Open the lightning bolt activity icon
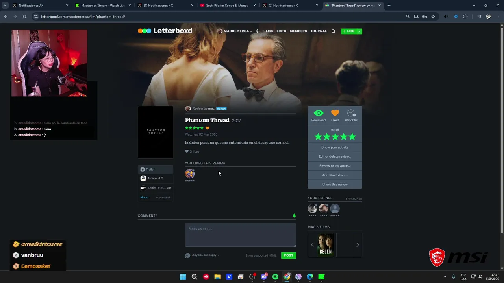Image resolution: width=504 pixels, height=283 pixels. tap(257, 31)
